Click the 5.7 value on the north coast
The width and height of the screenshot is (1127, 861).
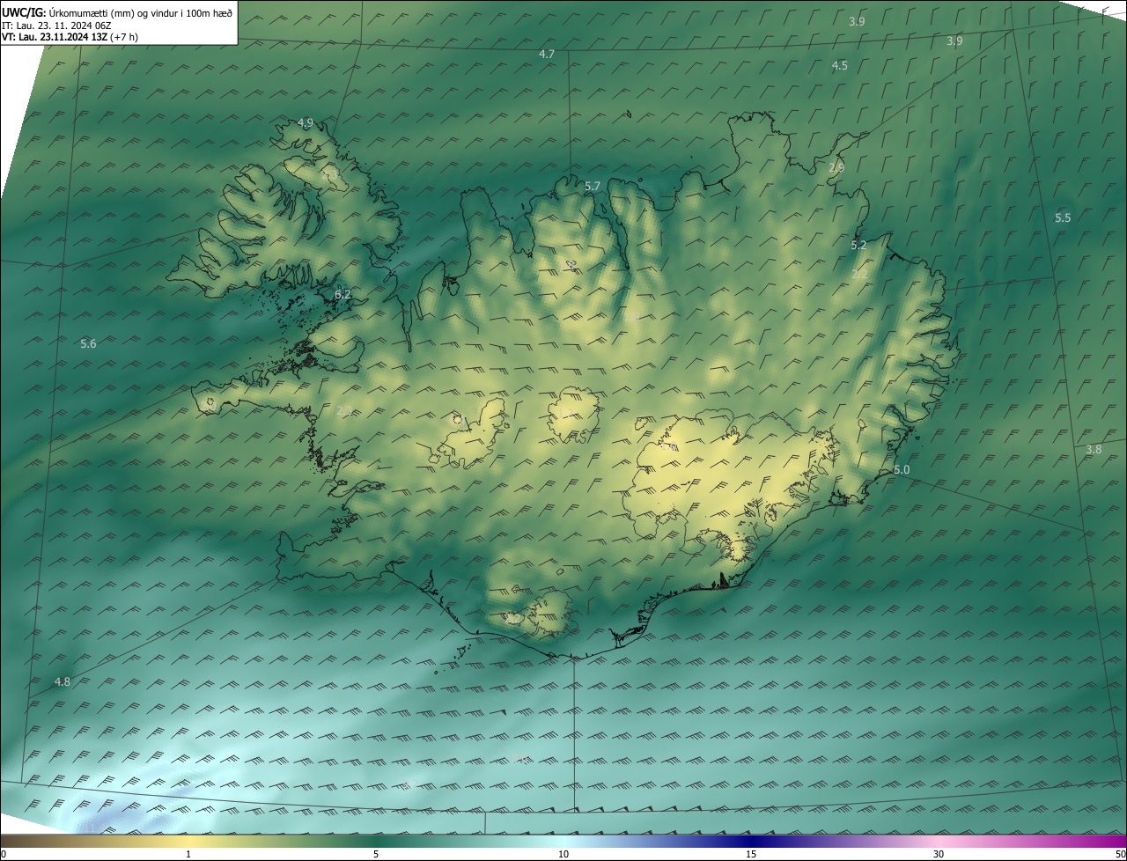[x=593, y=187]
